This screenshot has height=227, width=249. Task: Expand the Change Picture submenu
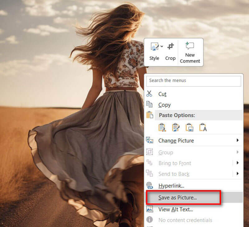(x=238, y=141)
